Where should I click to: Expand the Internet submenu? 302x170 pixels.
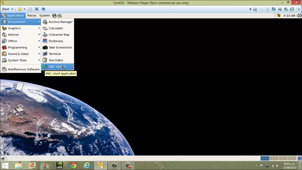pos(21,34)
